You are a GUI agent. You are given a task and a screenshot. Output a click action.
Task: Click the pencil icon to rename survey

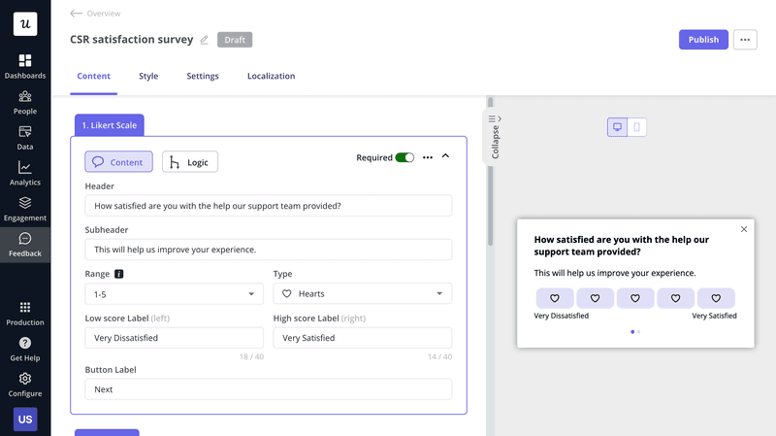(x=205, y=40)
